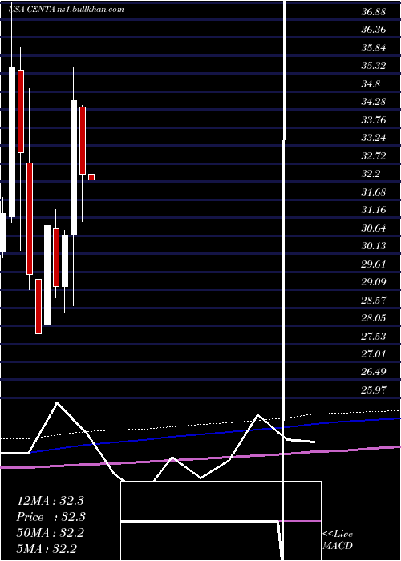Click the 36.36 price axis label
401x561 pixels.
click(374, 30)
